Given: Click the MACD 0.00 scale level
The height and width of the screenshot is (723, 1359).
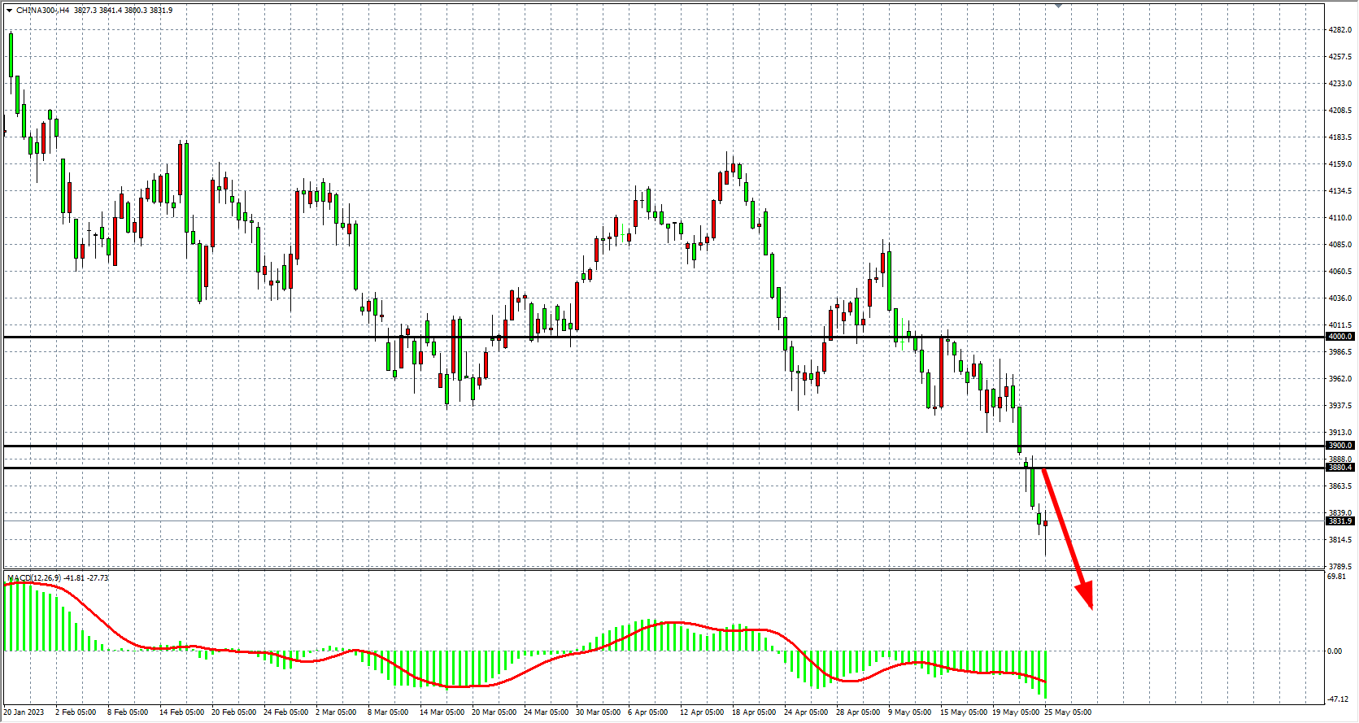Looking at the screenshot, I should tap(1335, 651).
